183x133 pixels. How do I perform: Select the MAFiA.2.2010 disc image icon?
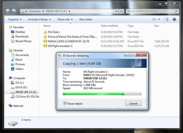tap(45, 41)
